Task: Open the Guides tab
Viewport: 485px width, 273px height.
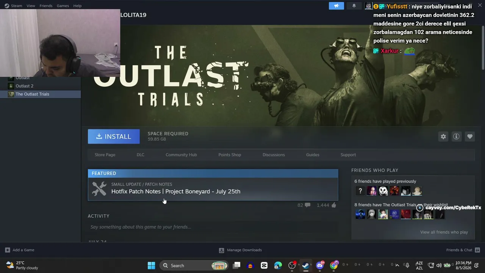Action: click(x=313, y=155)
